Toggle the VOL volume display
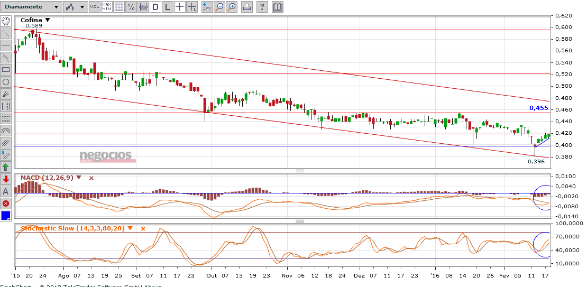The image size is (587, 287). [94, 7]
